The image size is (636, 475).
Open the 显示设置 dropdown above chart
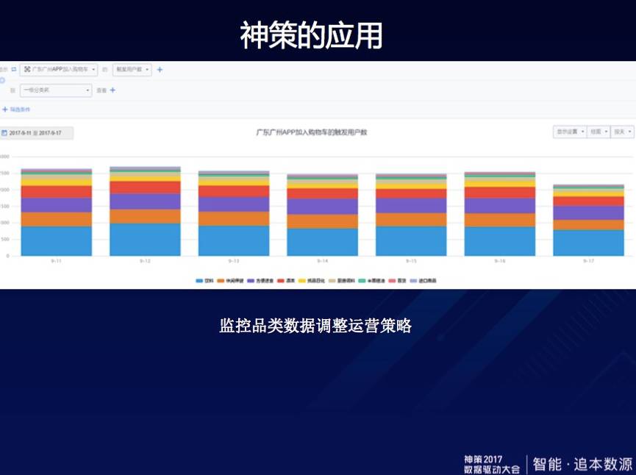click(x=570, y=132)
